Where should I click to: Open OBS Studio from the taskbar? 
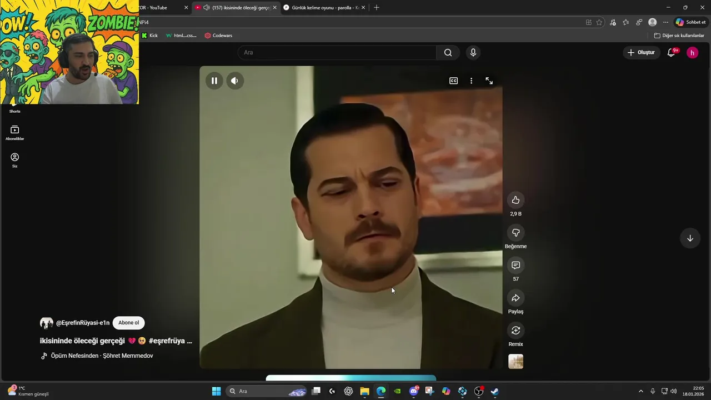479,391
